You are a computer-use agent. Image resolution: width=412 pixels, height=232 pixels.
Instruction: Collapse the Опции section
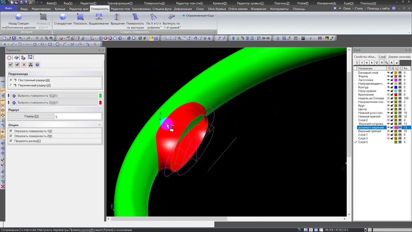(x=99, y=125)
